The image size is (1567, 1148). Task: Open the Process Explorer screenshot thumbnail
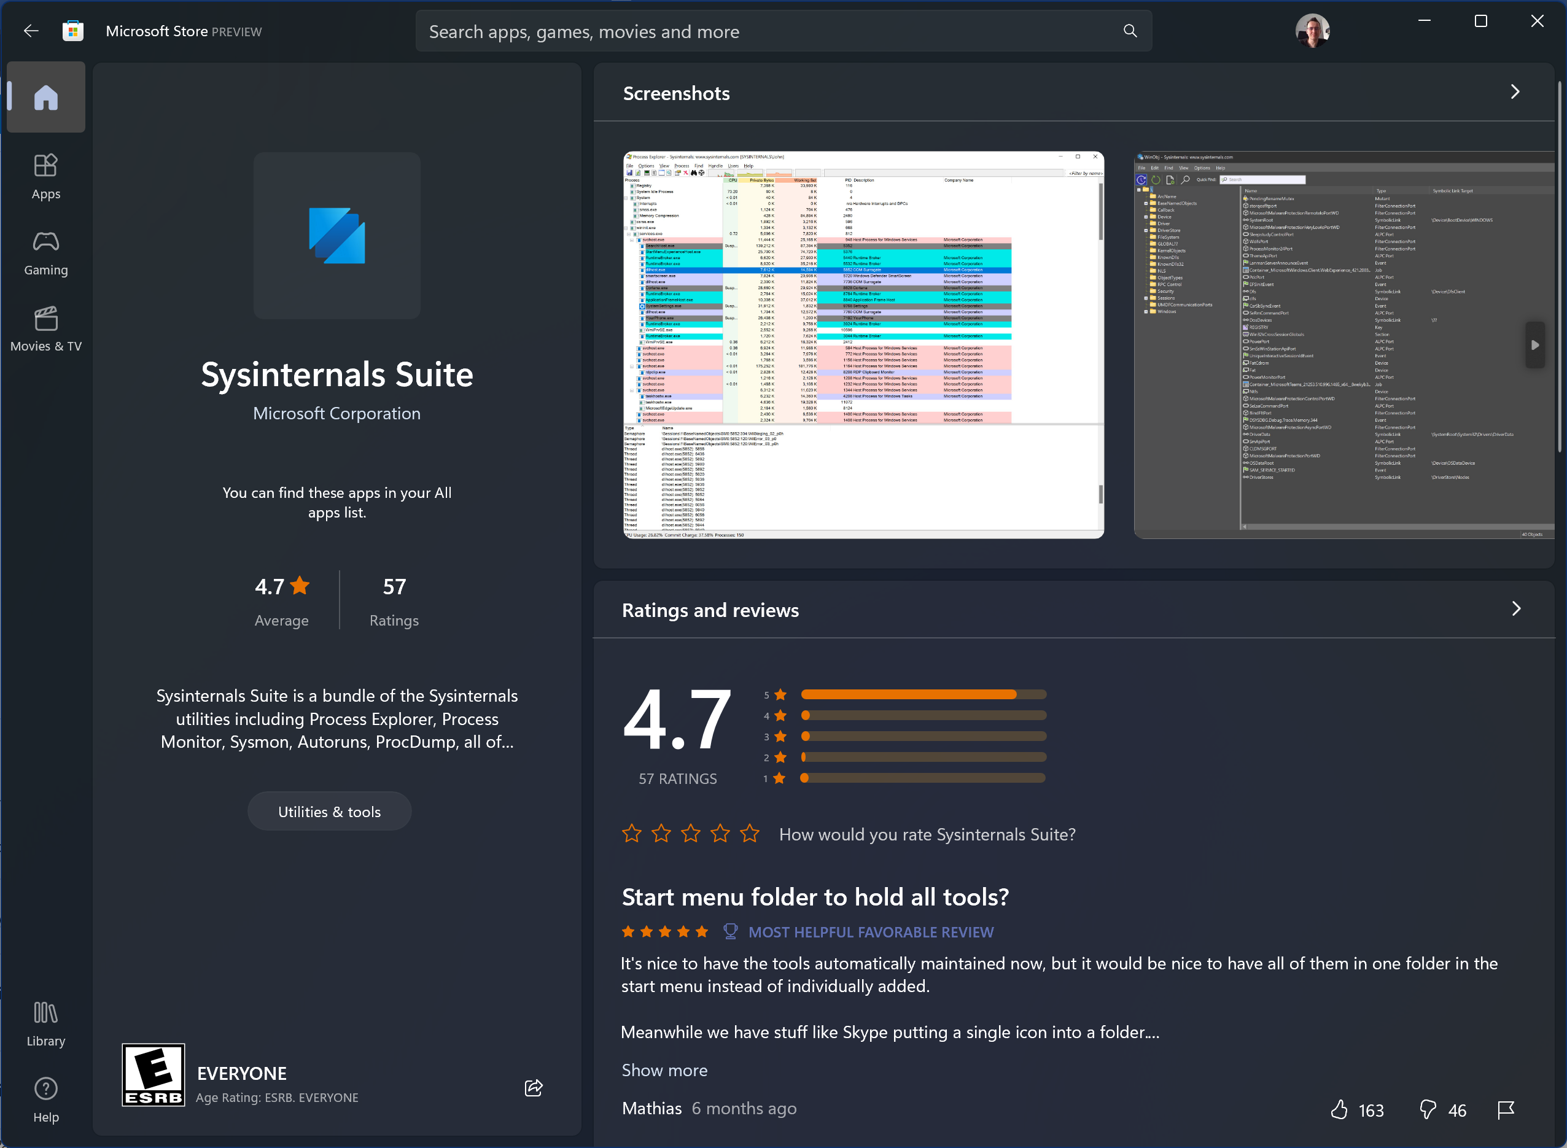click(x=863, y=344)
